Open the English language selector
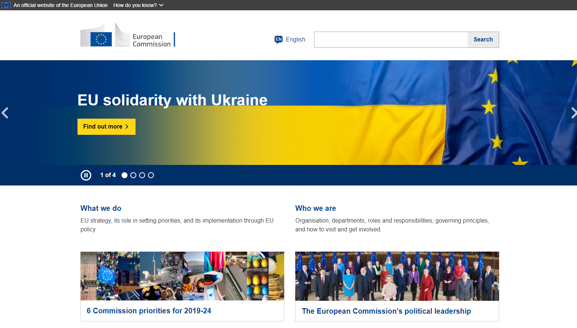The image size is (577, 328). coord(290,39)
